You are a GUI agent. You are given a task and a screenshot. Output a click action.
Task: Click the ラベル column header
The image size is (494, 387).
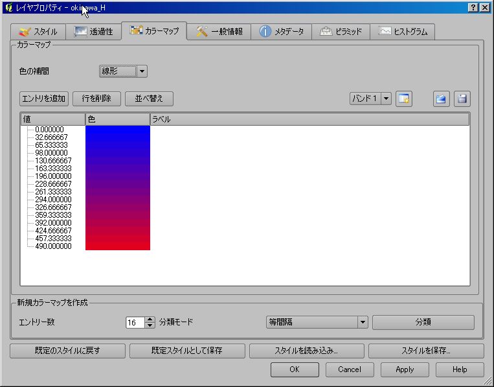pyautogui.click(x=309, y=119)
